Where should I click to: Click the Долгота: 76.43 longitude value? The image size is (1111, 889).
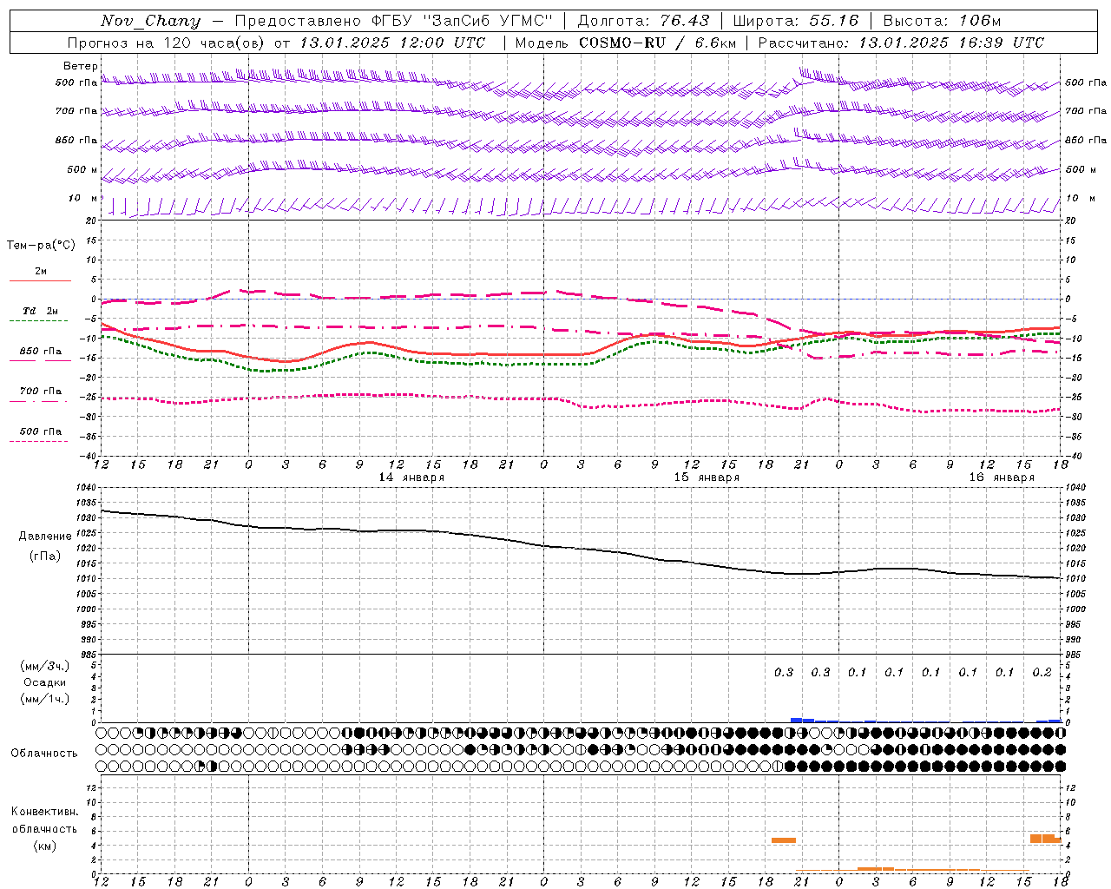coord(643,21)
